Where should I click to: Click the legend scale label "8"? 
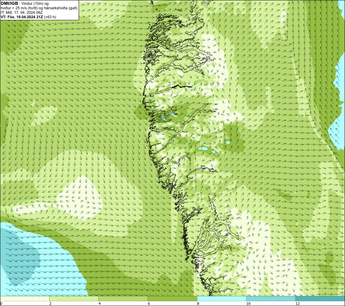tap(198, 304)
